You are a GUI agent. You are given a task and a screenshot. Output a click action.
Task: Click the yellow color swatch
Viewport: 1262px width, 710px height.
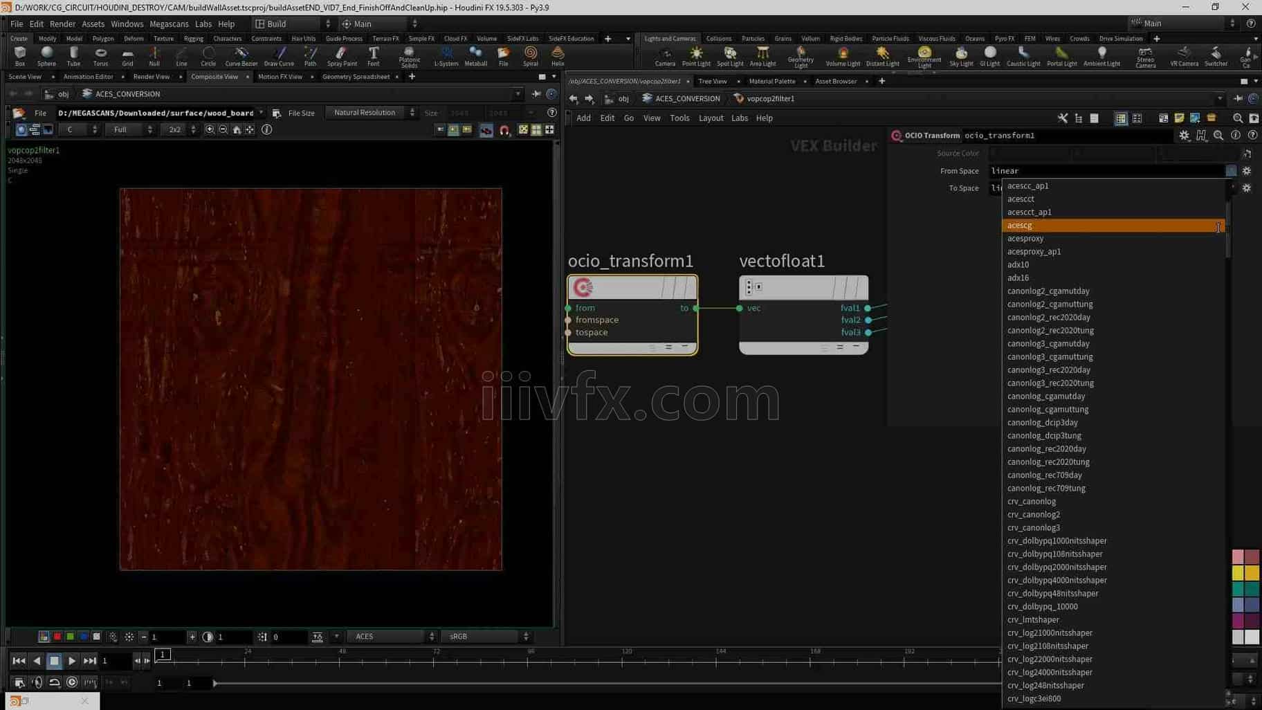click(1238, 573)
